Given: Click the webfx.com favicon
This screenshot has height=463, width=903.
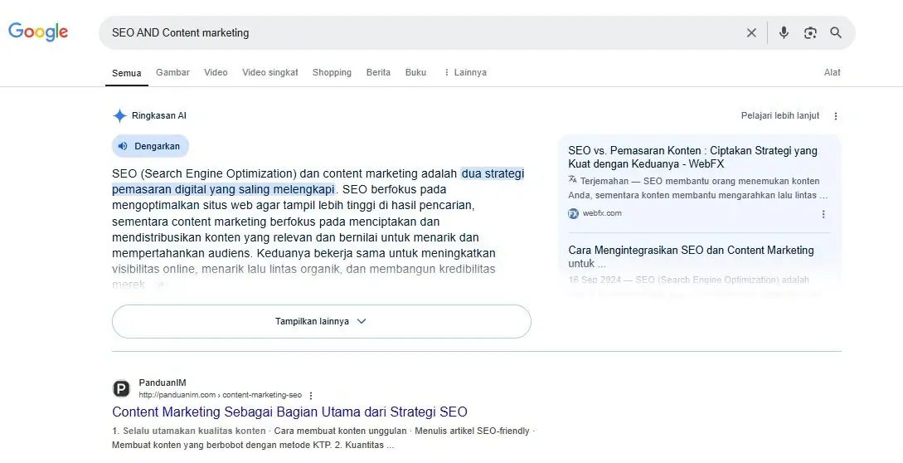Looking at the screenshot, I should (x=573, y=213).
